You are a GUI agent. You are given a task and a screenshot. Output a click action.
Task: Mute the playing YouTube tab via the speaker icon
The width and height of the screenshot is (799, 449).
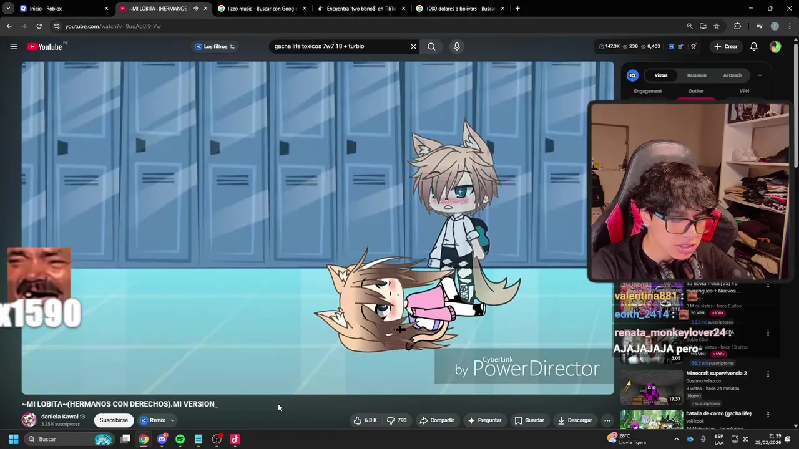pyautogui.click(x=195, y=9)
